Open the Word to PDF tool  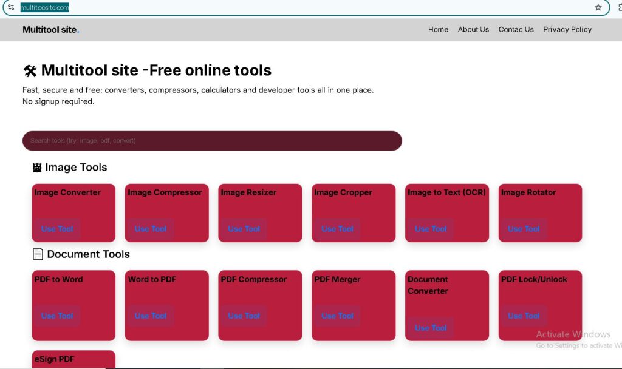[x=150, y=316]
